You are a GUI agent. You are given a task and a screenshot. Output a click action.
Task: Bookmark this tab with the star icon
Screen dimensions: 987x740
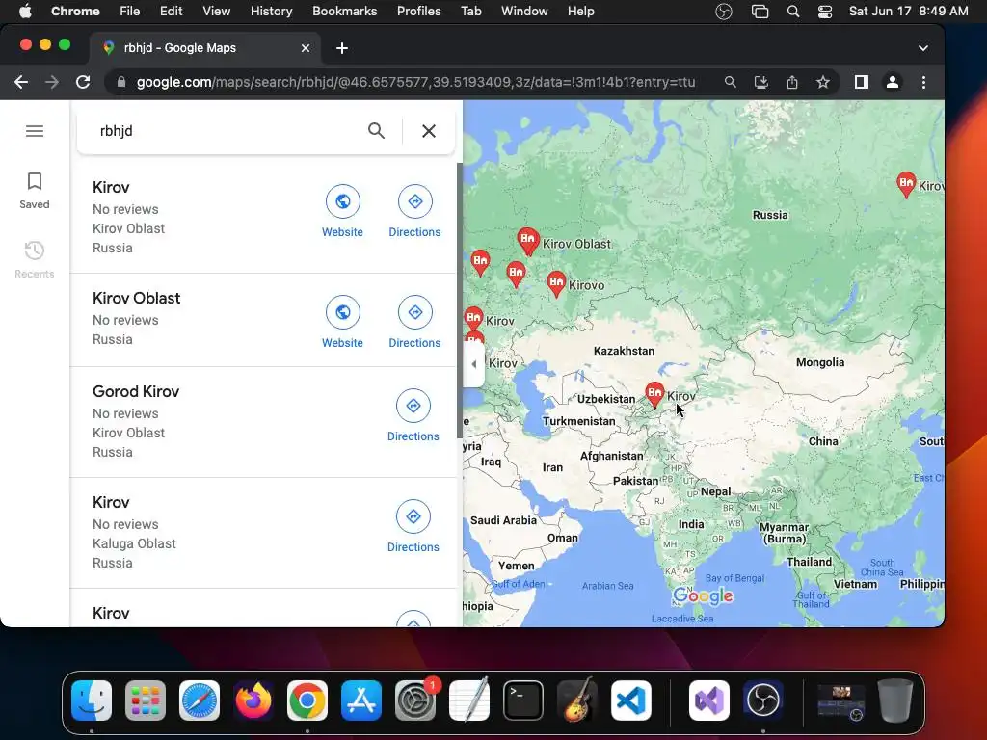[823, 82]
